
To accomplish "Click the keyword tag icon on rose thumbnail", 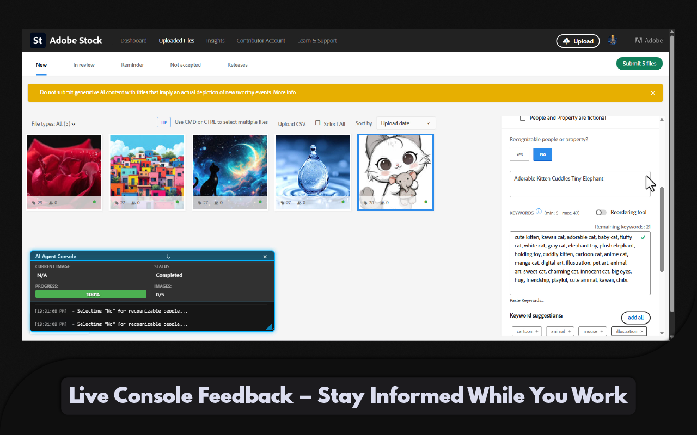I will [33, 202].
